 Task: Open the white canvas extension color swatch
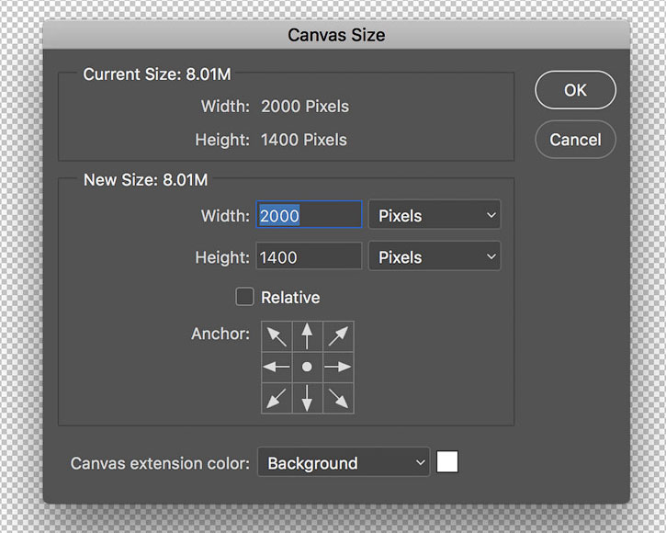(x=447, y=462)
